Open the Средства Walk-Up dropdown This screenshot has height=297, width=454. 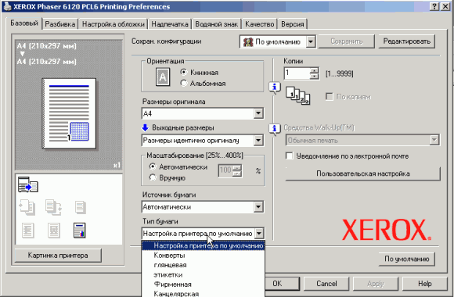(434, 141)
